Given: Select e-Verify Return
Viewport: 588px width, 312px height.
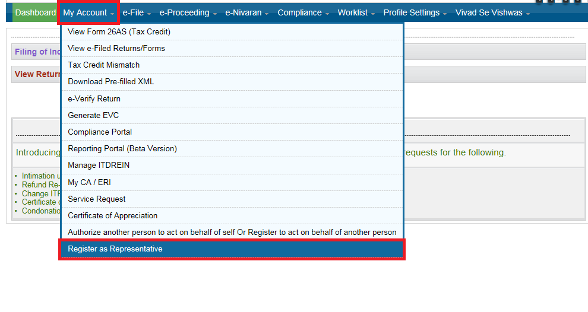Looking at the screenshot, I should pos(232,99).
